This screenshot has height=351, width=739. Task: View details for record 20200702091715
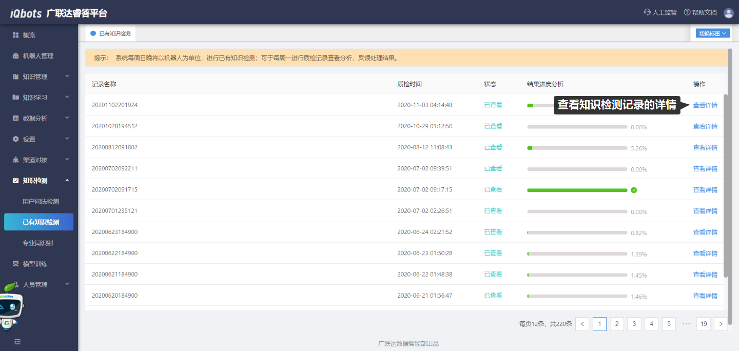point(705,190)
